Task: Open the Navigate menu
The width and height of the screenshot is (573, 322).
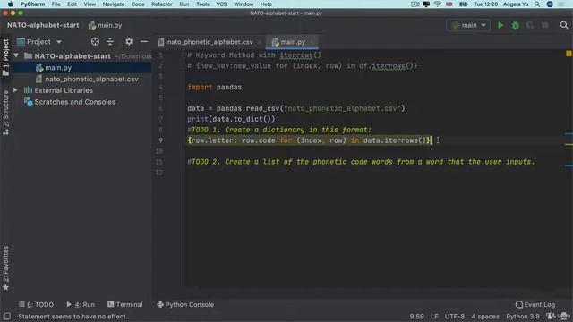Action: coord(114,4)
